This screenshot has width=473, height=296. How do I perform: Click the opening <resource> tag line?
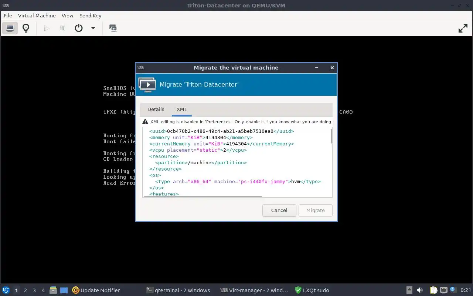[164, 156]
